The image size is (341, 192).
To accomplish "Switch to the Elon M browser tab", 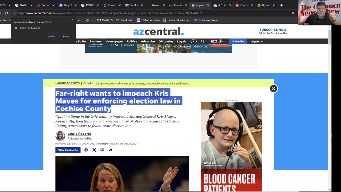I will tap(178, 5).
